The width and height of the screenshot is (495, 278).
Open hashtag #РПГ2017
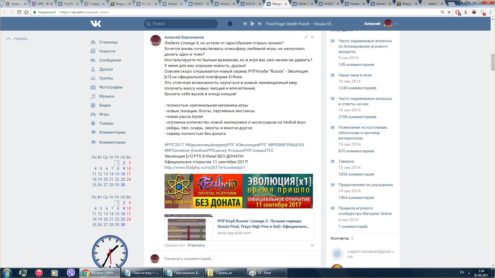coord(174,145)
